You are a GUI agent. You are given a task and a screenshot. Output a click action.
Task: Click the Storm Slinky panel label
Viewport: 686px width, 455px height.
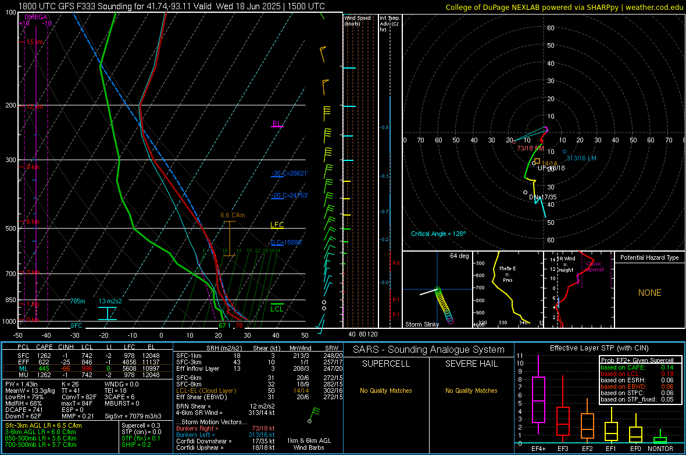pos(421,324)
